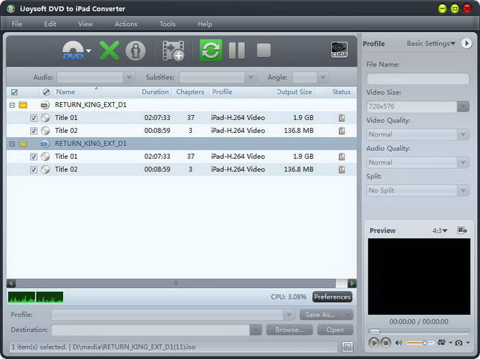The width and height of the screenshot is (480, 359).
Task: Toggle the NVIDIA CUDA acceleration icon
Action: [x=339, y=50]
